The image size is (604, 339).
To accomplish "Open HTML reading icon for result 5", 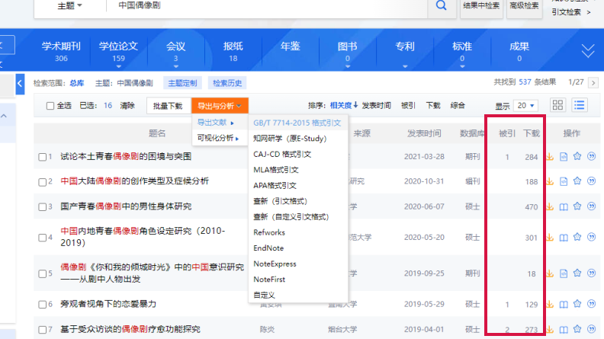I will click(x=564, y=273).
